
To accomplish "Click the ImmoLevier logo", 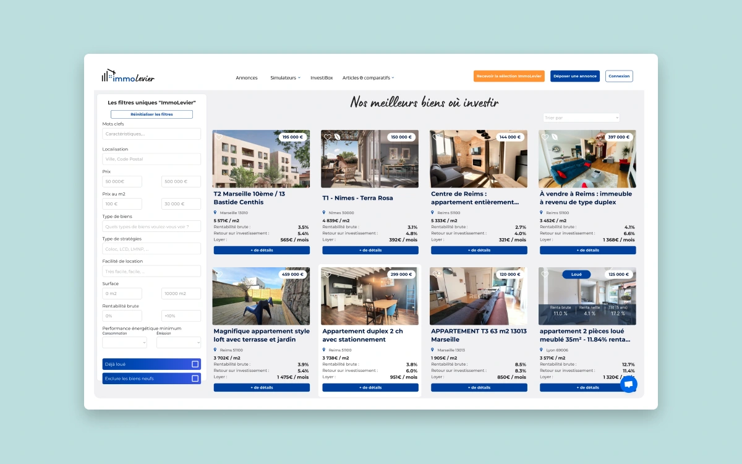I will (x=127, y=75).
